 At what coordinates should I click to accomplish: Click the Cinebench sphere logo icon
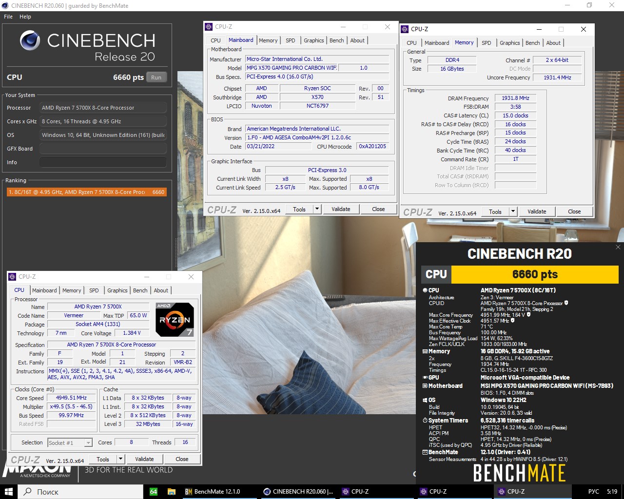[30, 40]
